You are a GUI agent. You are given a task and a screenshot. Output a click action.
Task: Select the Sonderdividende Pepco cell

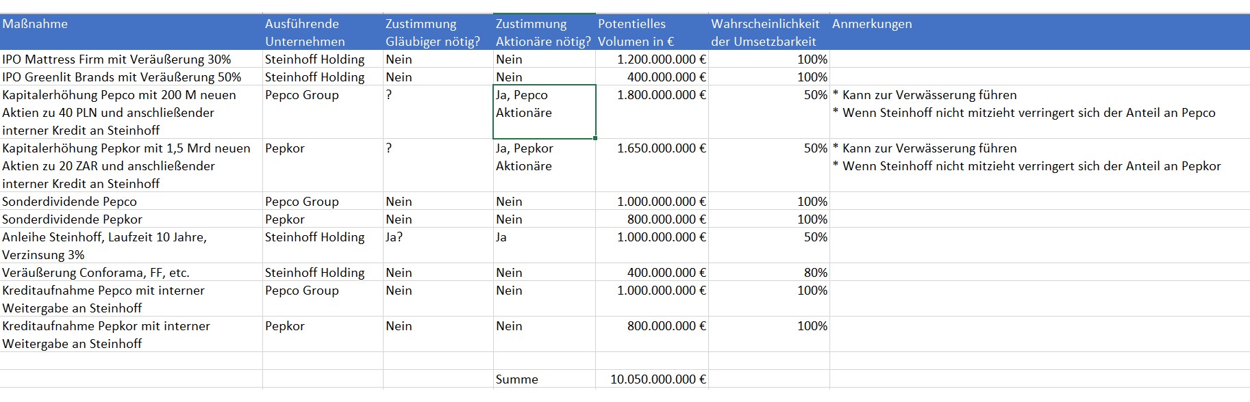click(130, 202)
